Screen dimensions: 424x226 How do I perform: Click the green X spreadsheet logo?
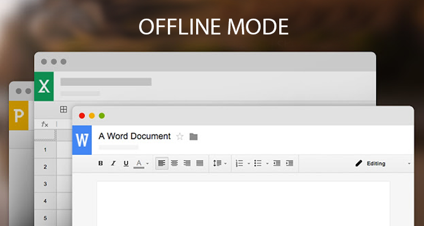coord(44,86)
